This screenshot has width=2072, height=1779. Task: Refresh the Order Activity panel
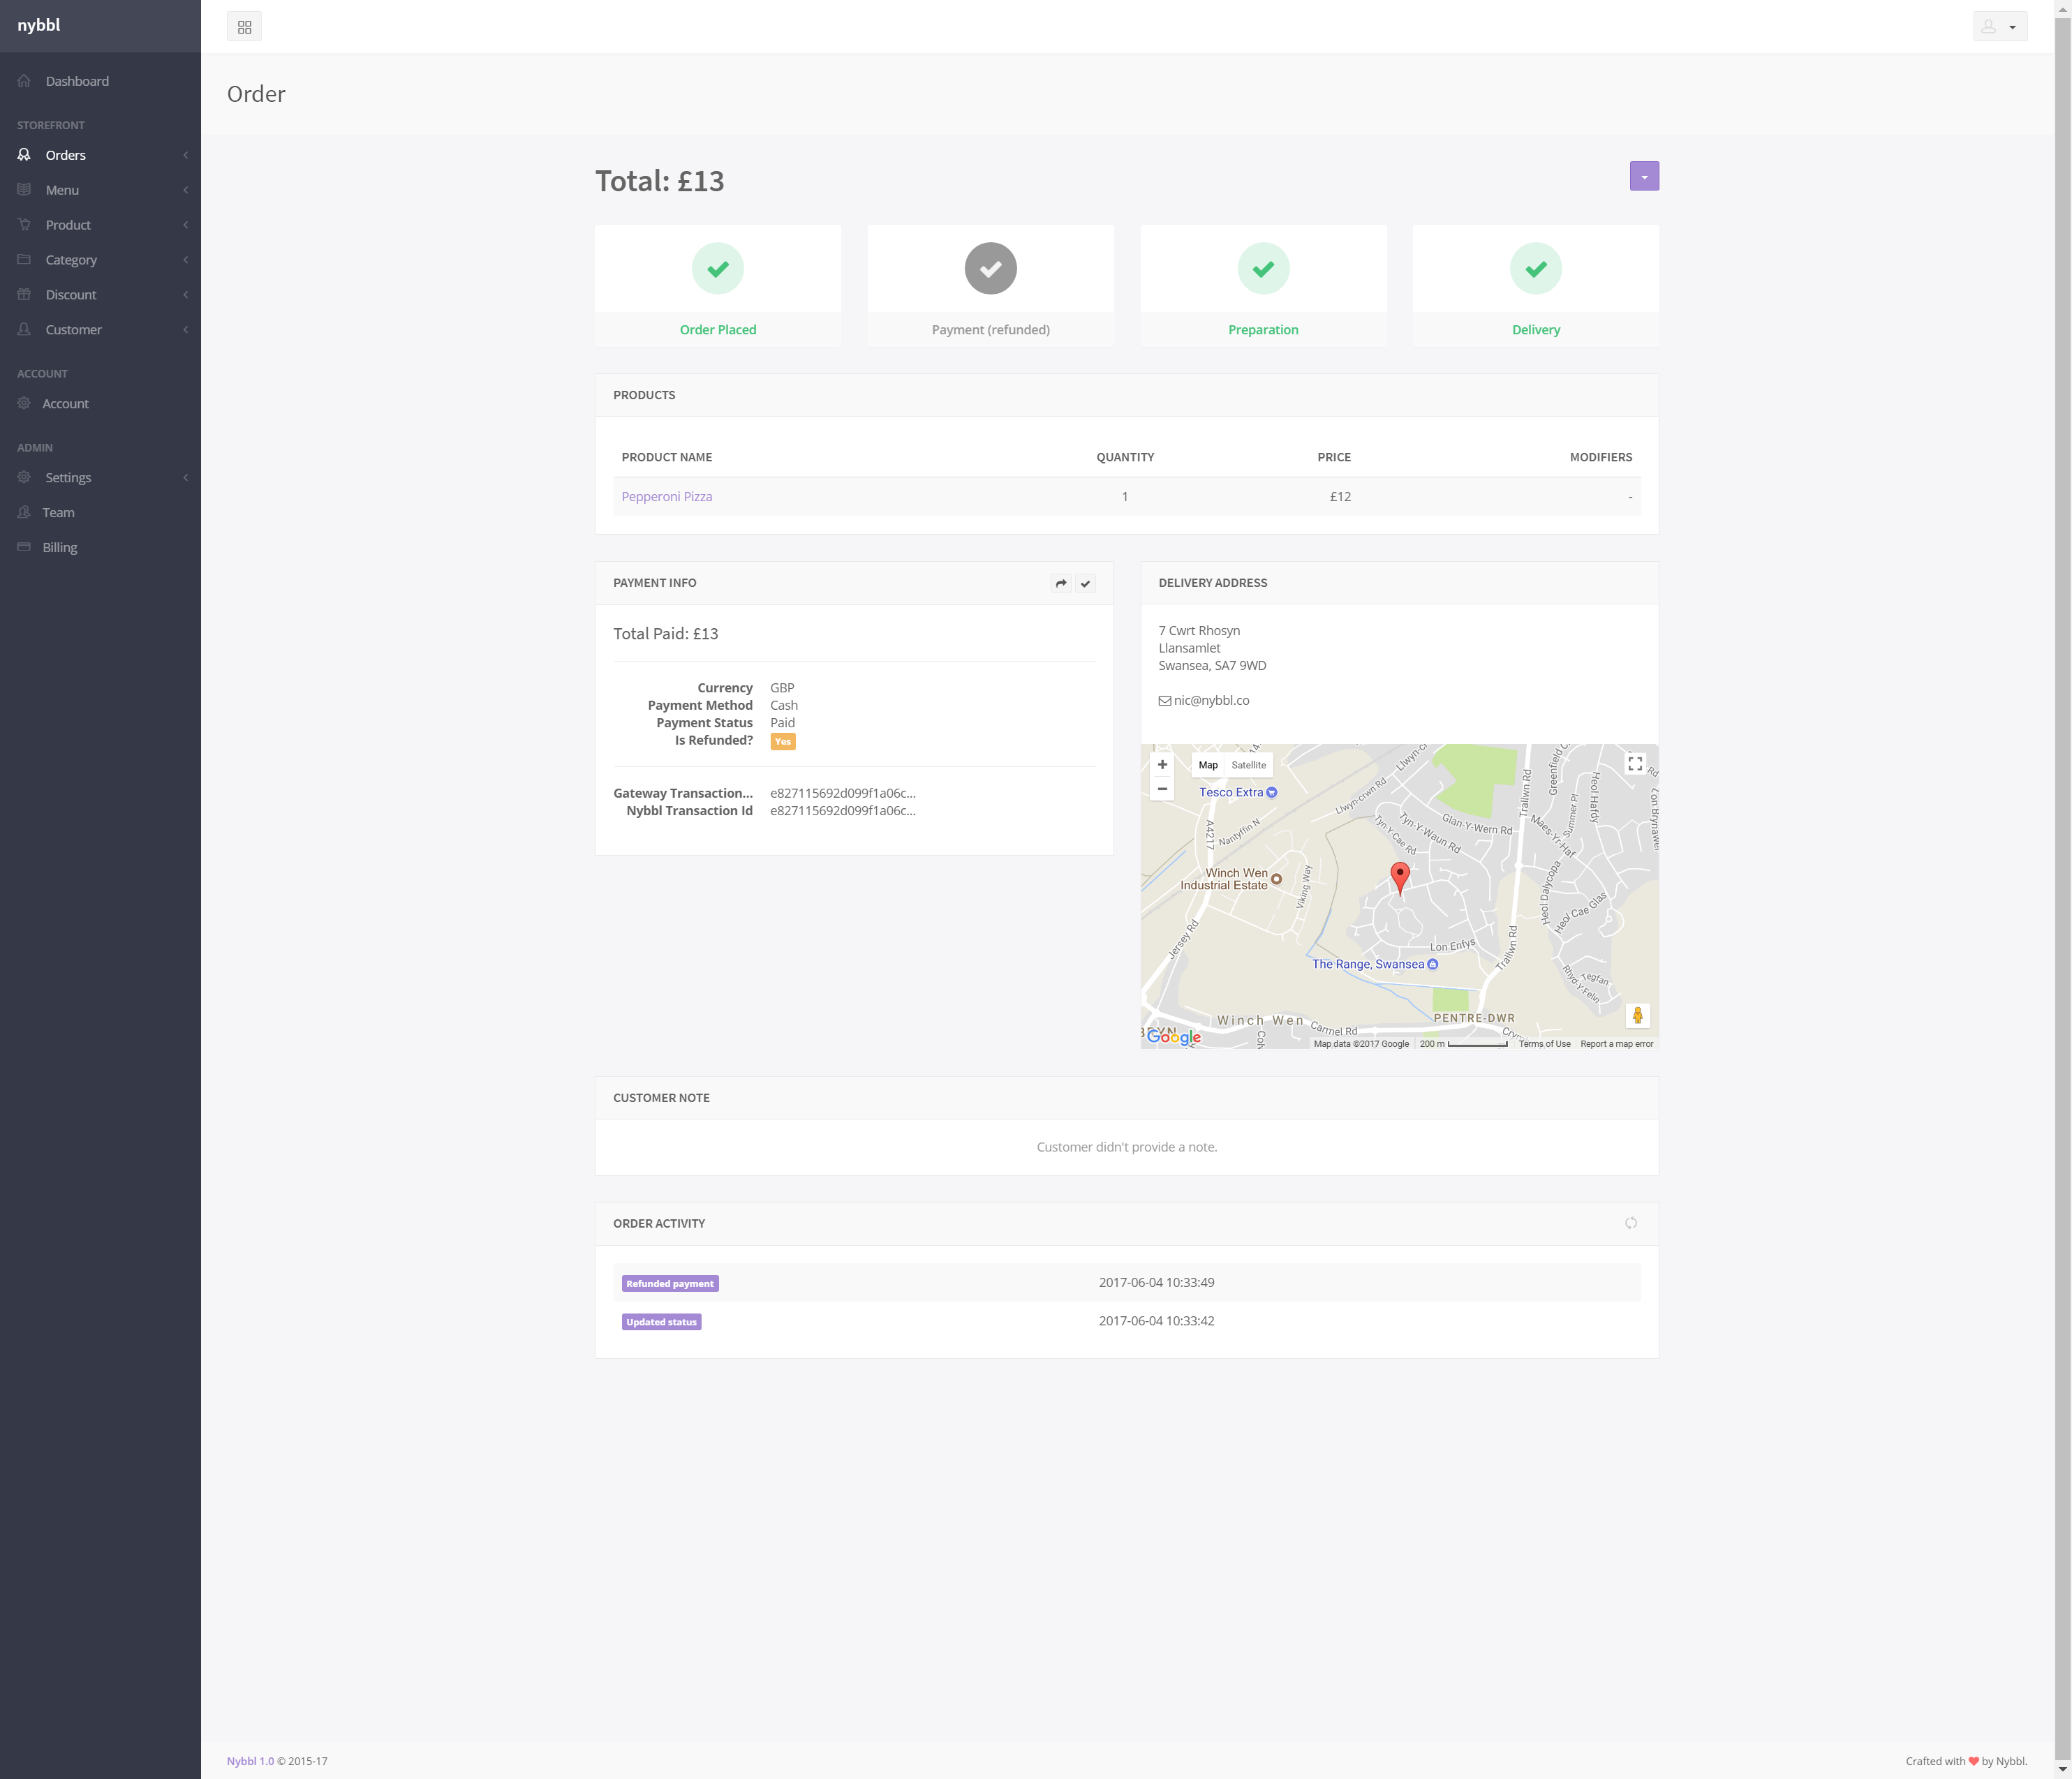pyautogui.click(x=1631, y=1224)
